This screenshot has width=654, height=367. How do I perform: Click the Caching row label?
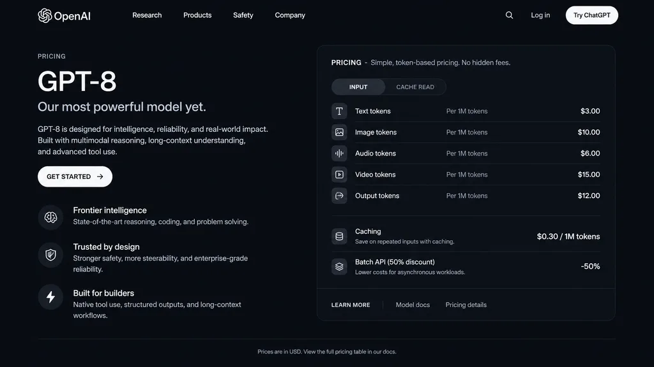coord(368,231)
